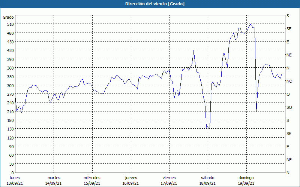Click compass label 'N' beside the 0 baseline
300x187 pixels.
point(288,173)
